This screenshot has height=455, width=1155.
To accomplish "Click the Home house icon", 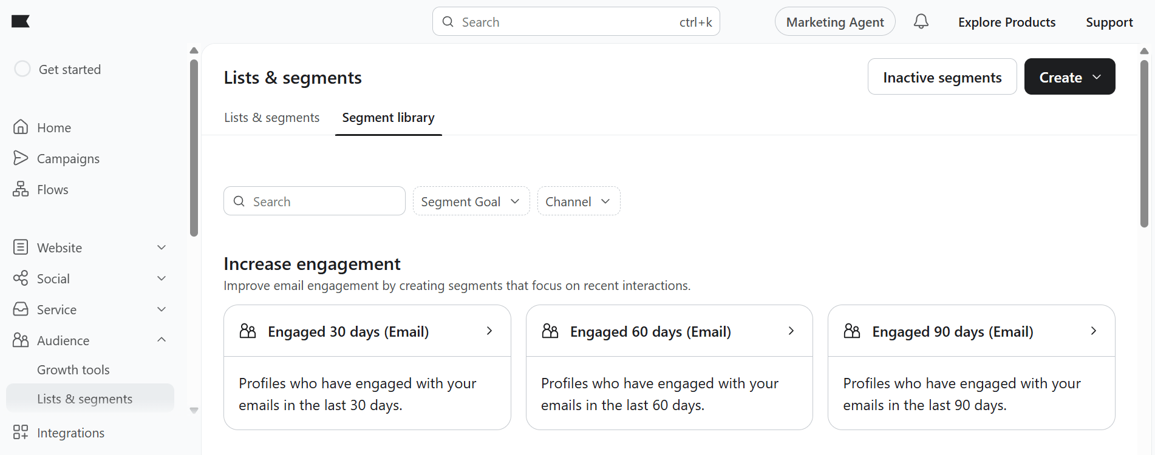I will click(21, 127).
